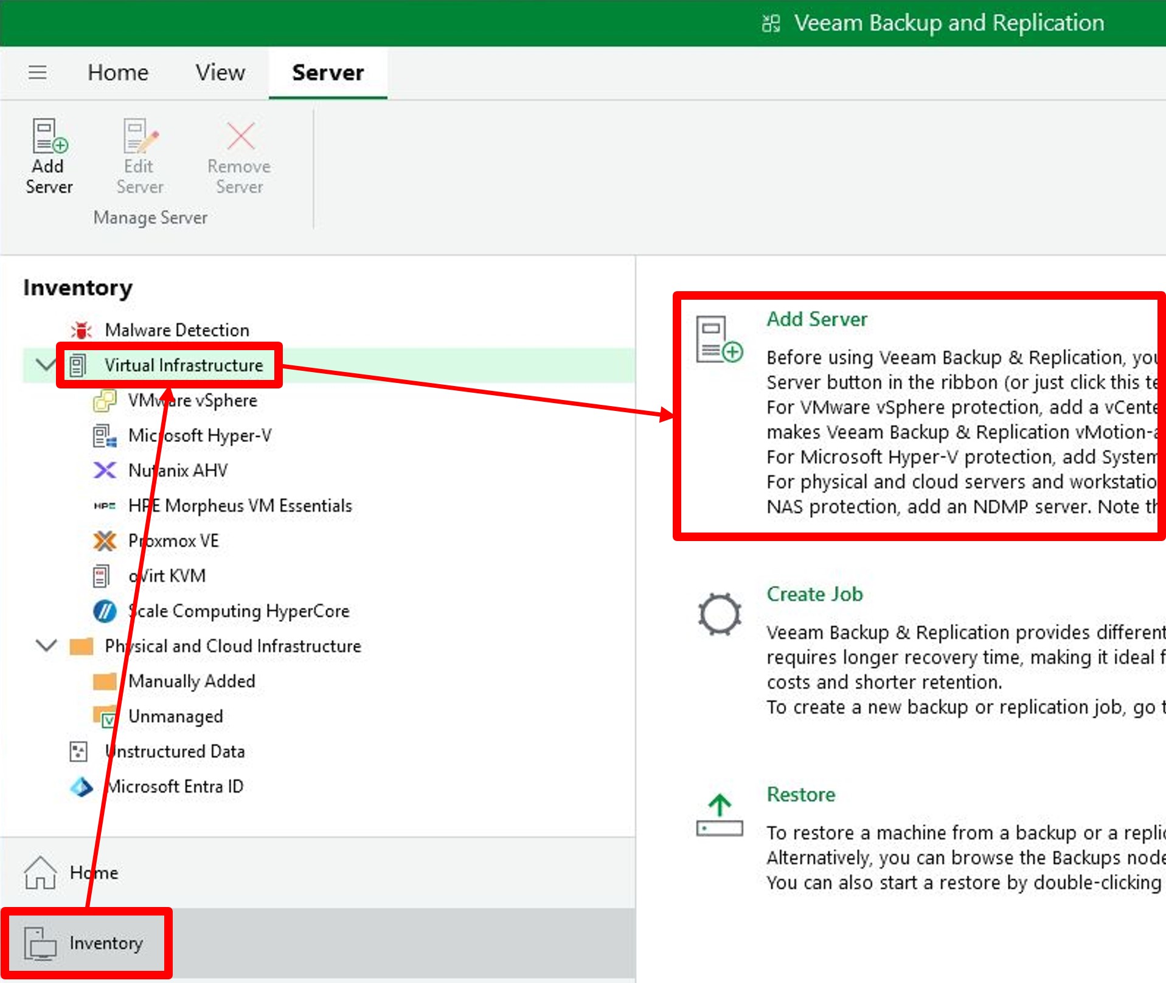Select VMware vSphere in the tree
Image resolution: width=1166 pixels, height=983 pixels.
193,401
